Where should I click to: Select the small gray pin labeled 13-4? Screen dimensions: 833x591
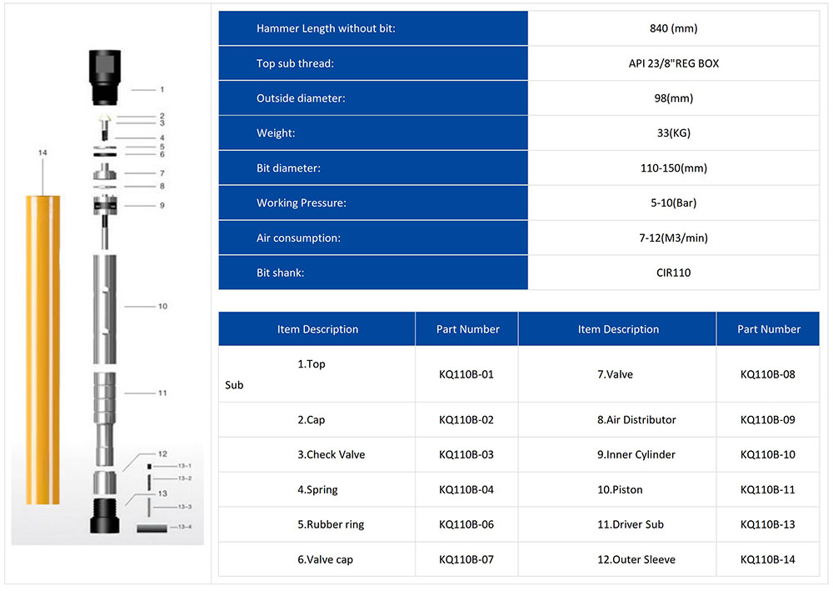(x=150, y=528)
